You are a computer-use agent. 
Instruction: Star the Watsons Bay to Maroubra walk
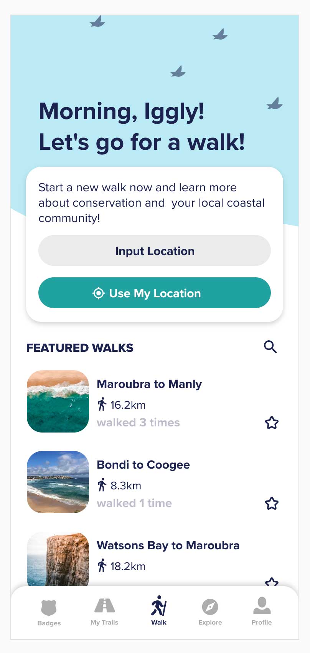tap(272, 582)
